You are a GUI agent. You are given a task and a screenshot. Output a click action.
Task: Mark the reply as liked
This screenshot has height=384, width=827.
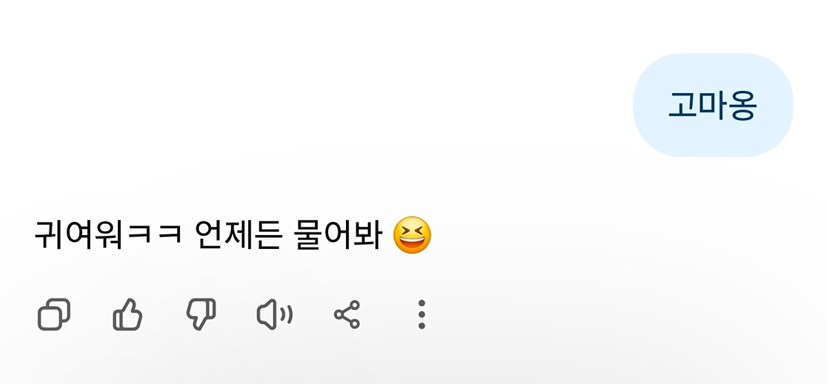coord(127,315)
